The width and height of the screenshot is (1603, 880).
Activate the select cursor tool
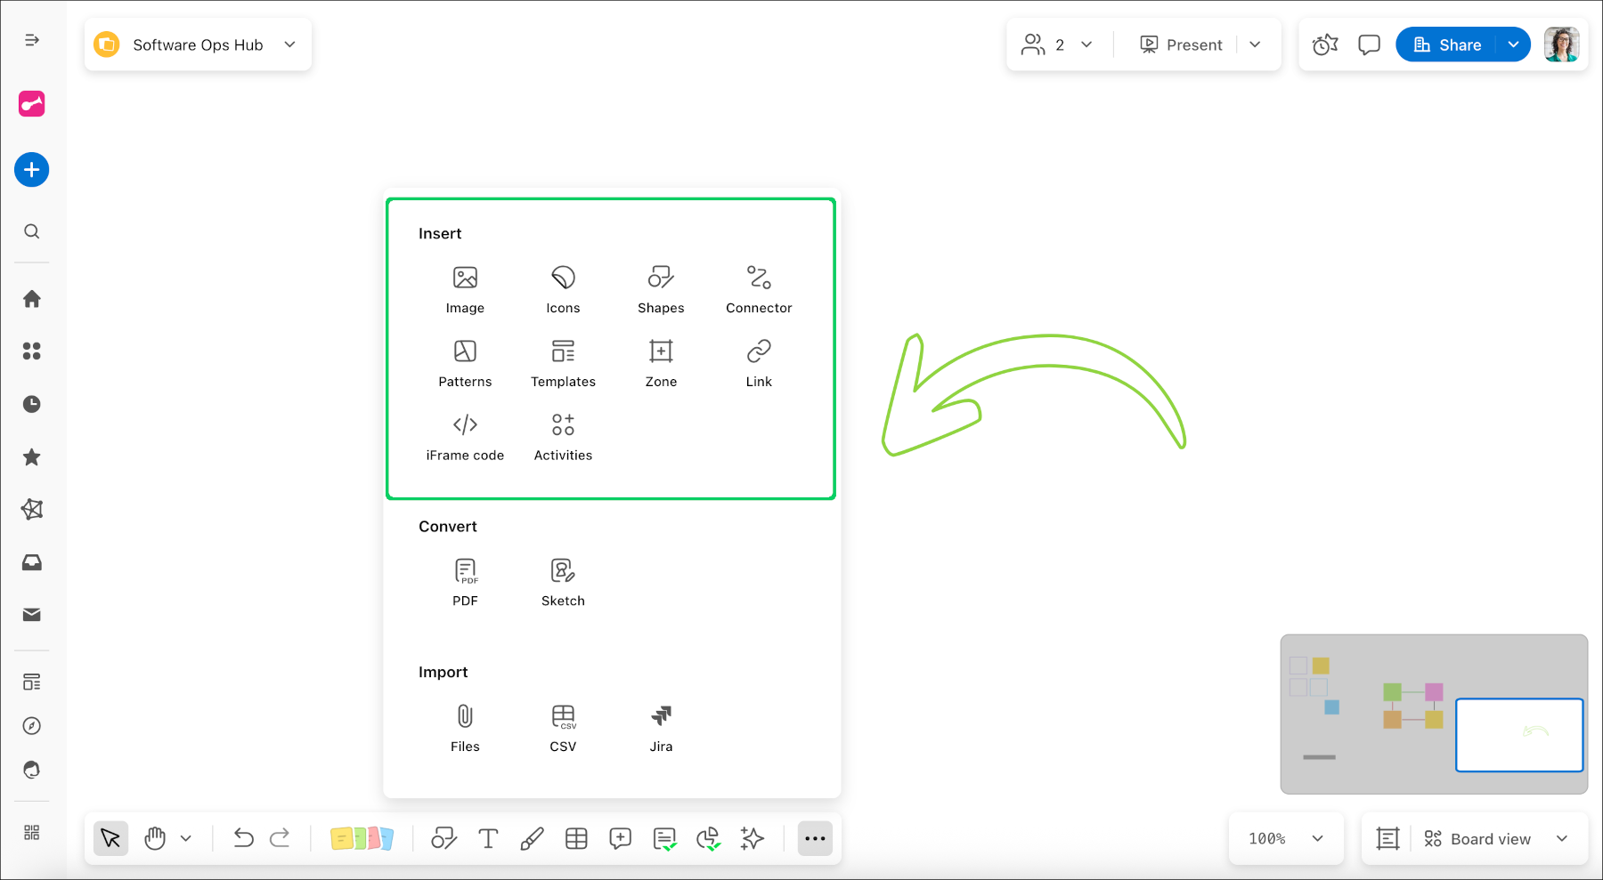point(110,838)
